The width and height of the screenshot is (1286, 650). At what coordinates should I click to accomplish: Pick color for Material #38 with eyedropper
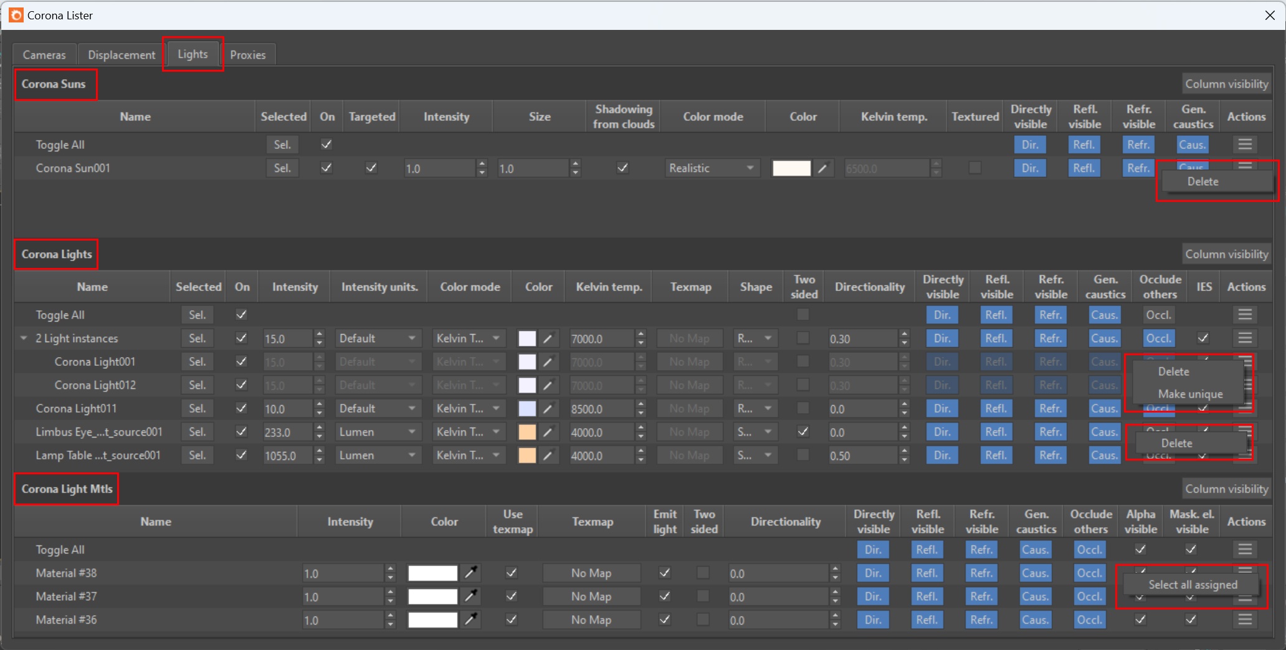coord(471,573)
